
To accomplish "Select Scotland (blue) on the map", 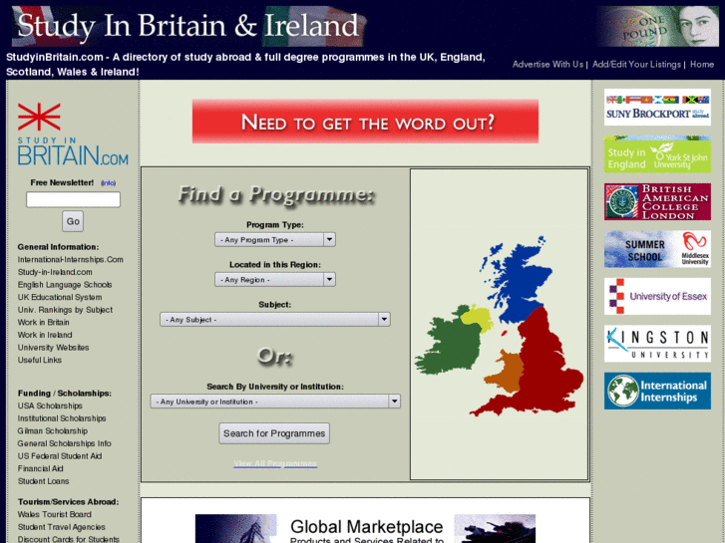I will pos(521,282).
